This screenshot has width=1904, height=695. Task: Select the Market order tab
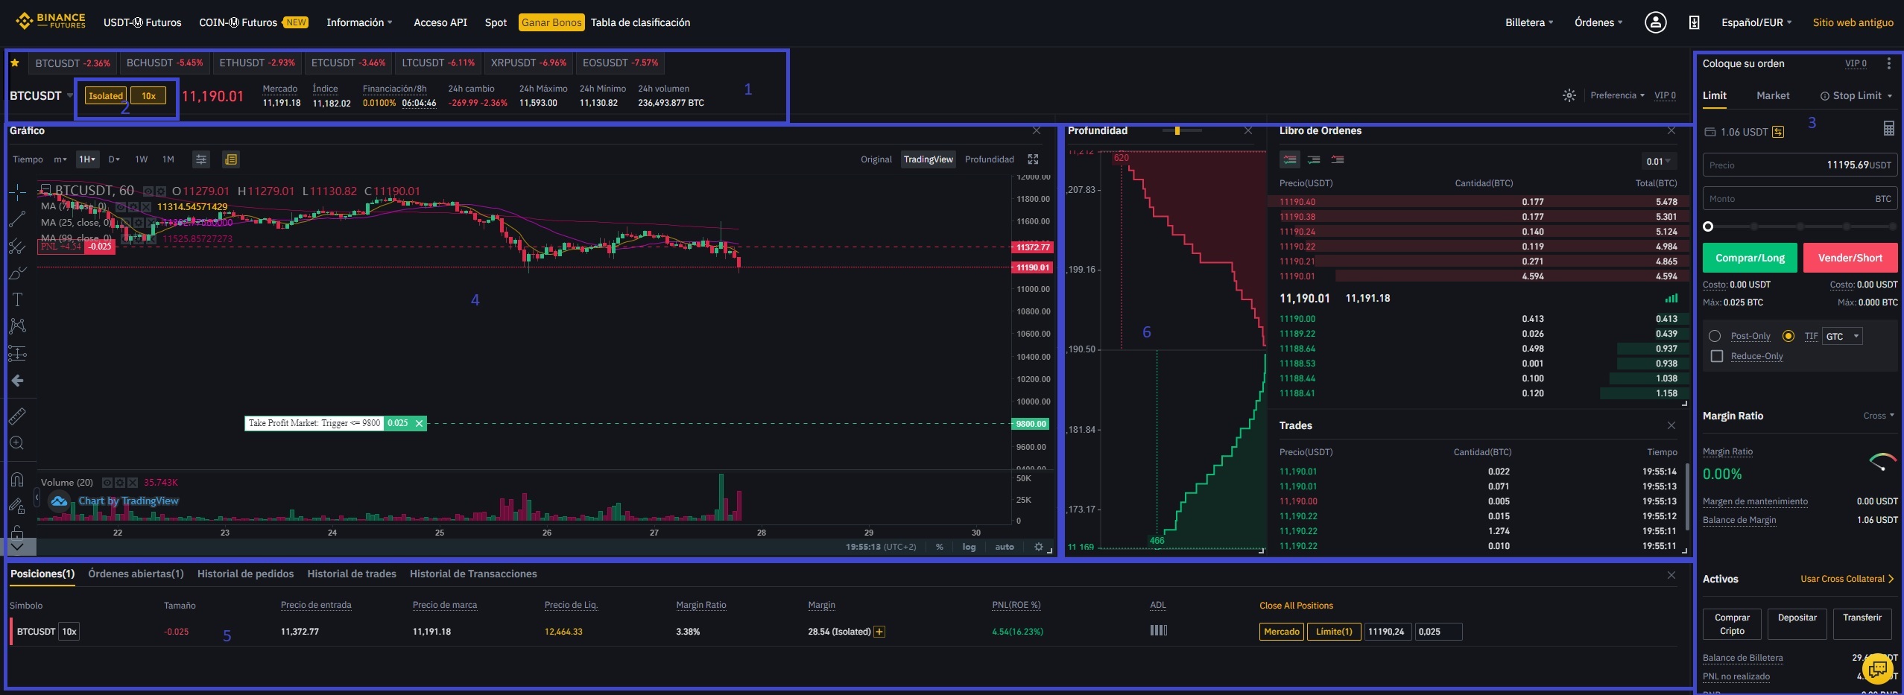[1773, 95]
